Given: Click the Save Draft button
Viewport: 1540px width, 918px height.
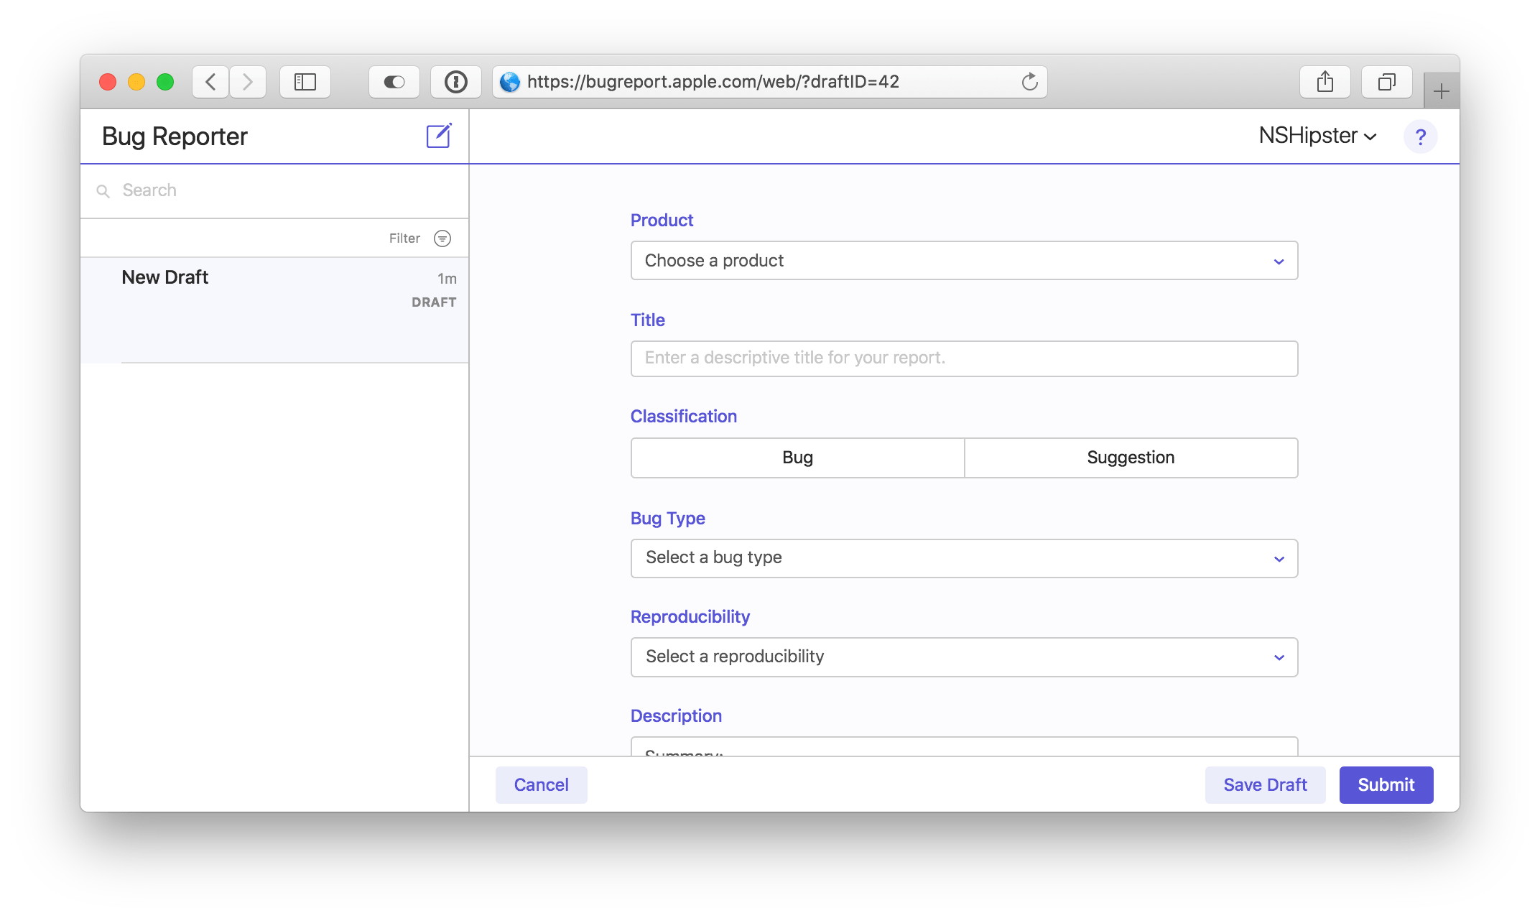Looking at the screenshot, I should (1265, 784).
